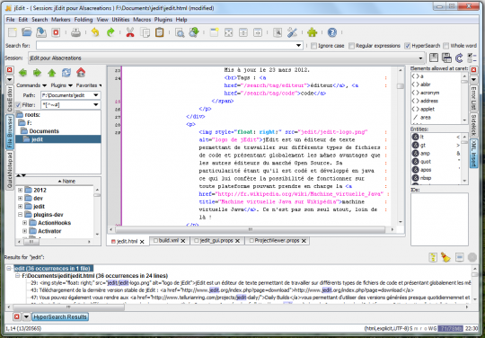Expand the 2012 folder

pos(20,190)
